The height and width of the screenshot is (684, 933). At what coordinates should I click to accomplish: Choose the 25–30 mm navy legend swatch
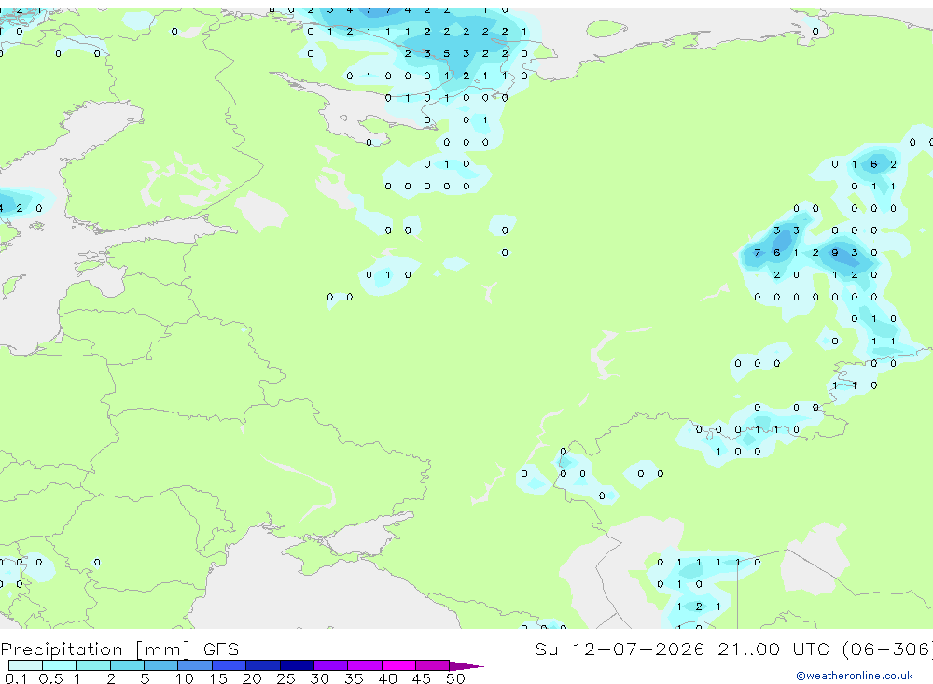pyautogui.click(x=297, y=665)
